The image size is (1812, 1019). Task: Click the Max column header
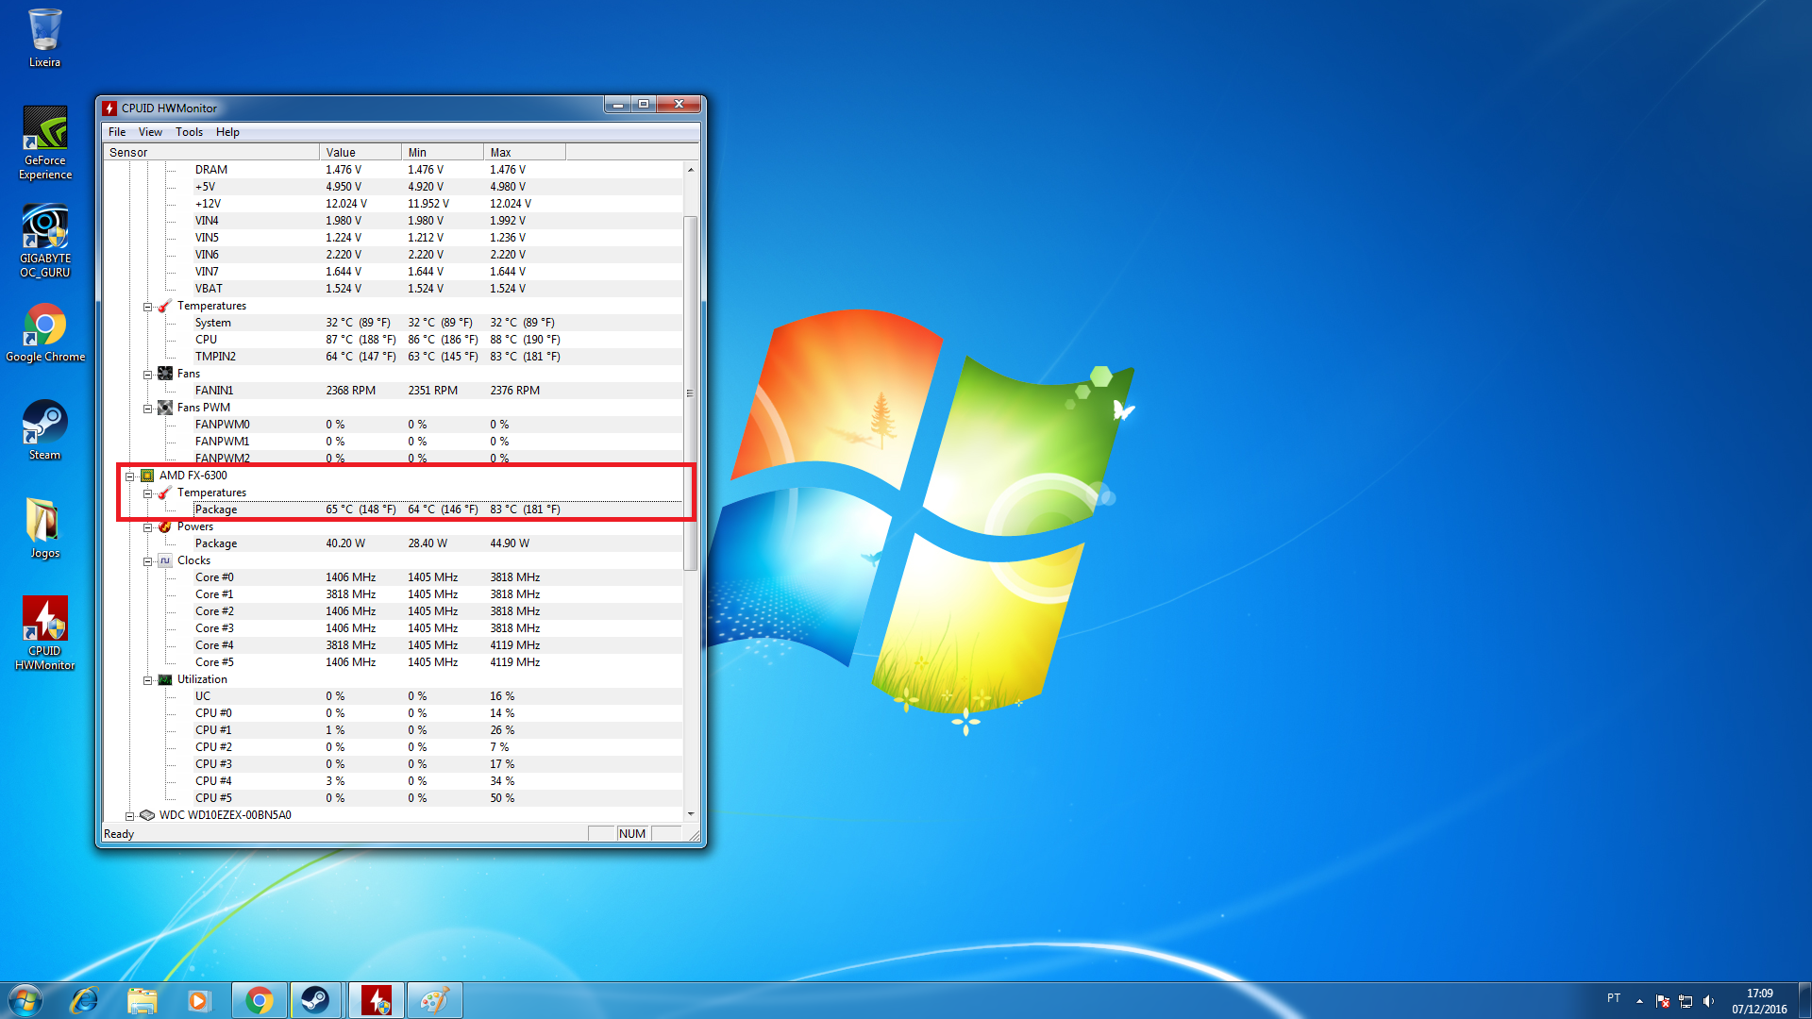click(525, 153)
